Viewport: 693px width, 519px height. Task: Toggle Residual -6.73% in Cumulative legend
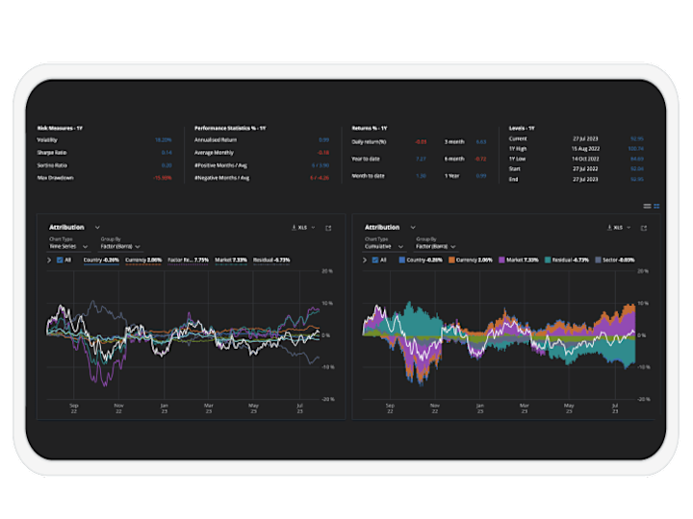coord(567,260)
